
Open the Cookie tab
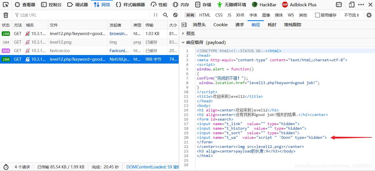[221, 25]
